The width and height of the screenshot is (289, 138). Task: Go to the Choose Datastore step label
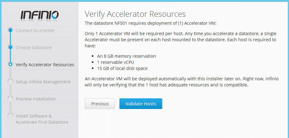(x=34, y=48)
